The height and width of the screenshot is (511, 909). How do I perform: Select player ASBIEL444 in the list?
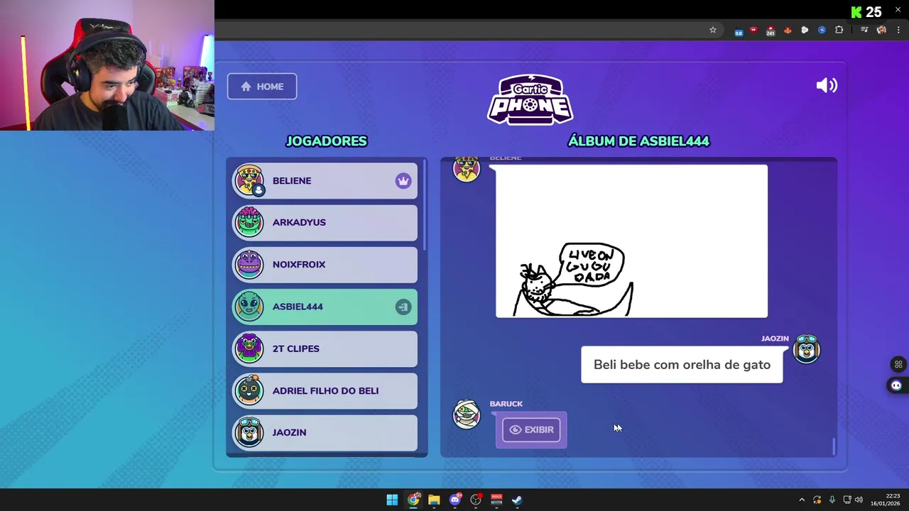pyautogui.click(x=325, y=307)
